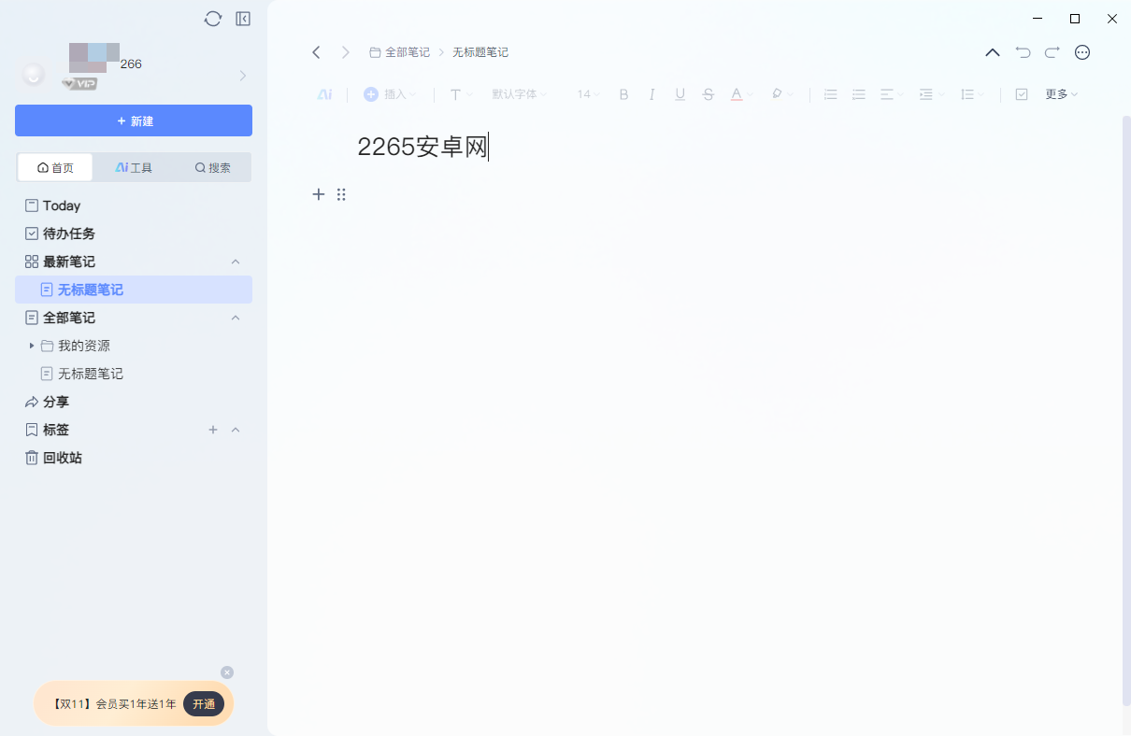Click the sync refresh icon above the account
1131x736 pixels.
pos(212,18)
